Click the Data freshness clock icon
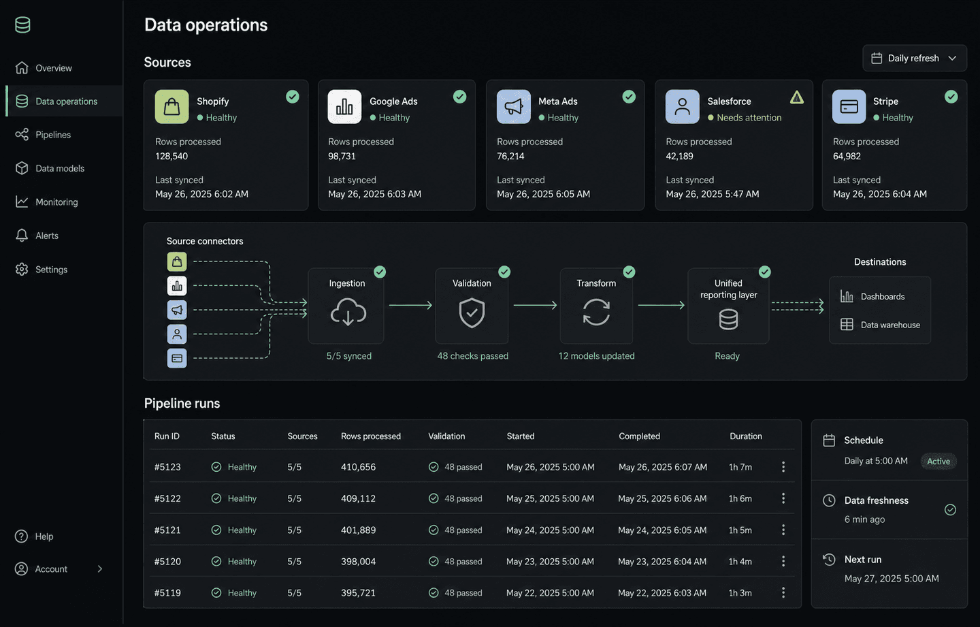Image resolution: width=980 pixels, height=627 pixels. point(829,500)
